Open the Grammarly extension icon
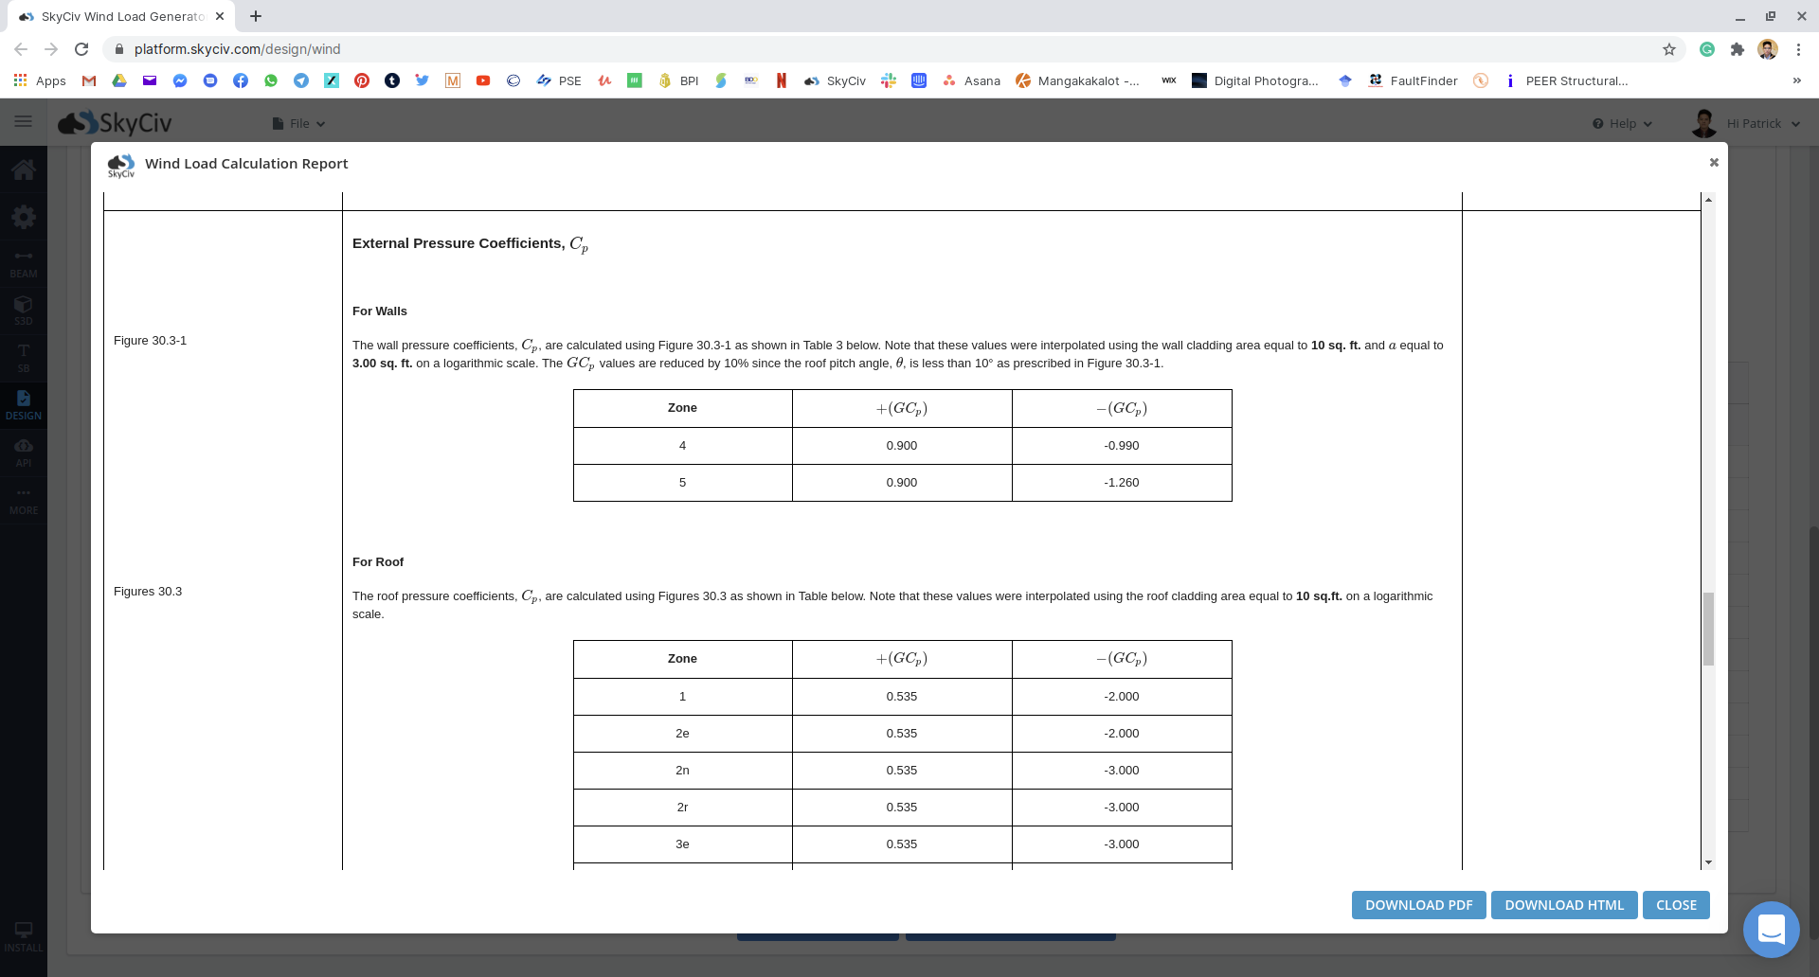The width and height of the screenshot is (1819, 977). click(1707, 48)
